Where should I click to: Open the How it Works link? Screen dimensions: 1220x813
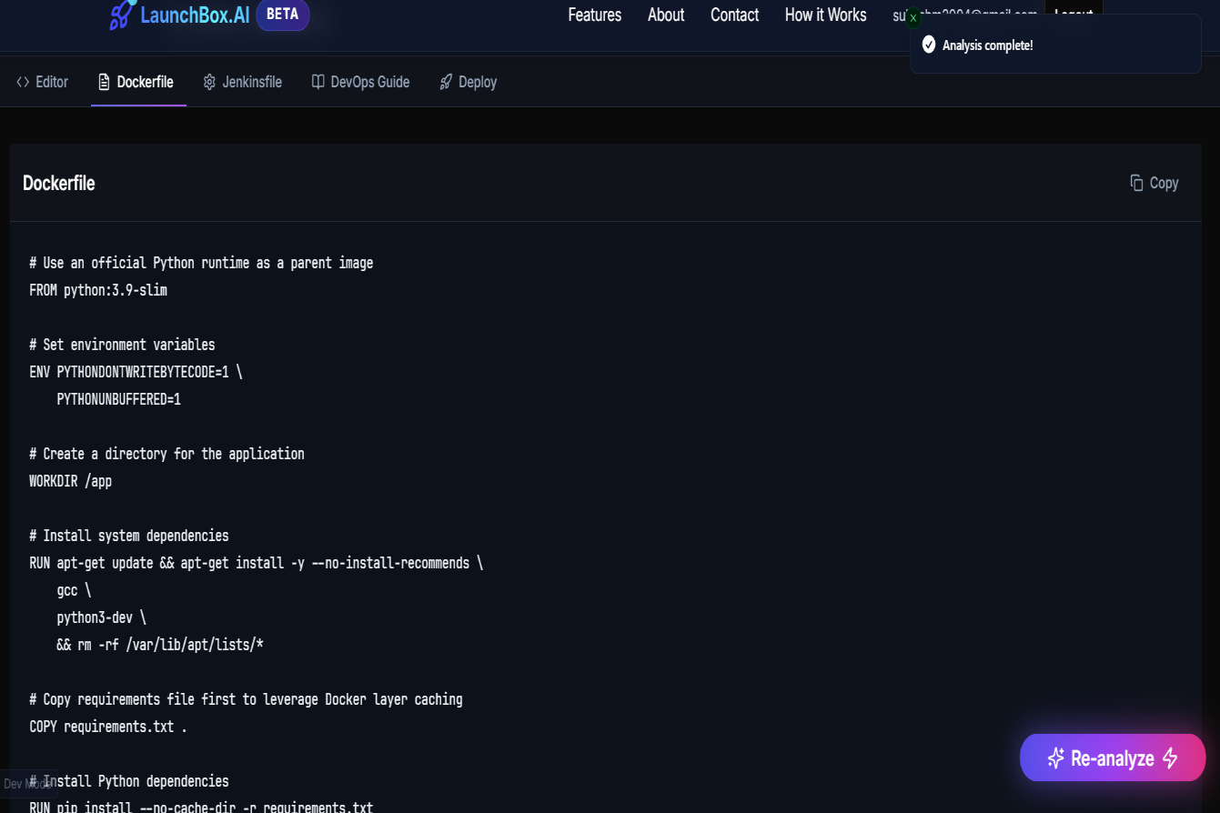pyautogui.click(x=825, y=15)
